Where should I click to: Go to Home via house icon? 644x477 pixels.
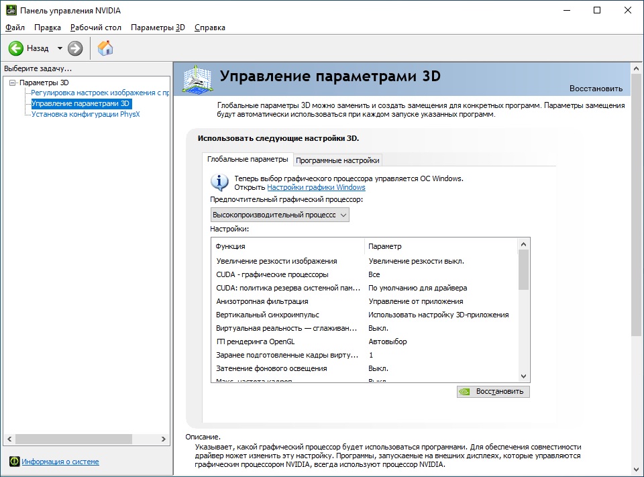click(105, 48)
